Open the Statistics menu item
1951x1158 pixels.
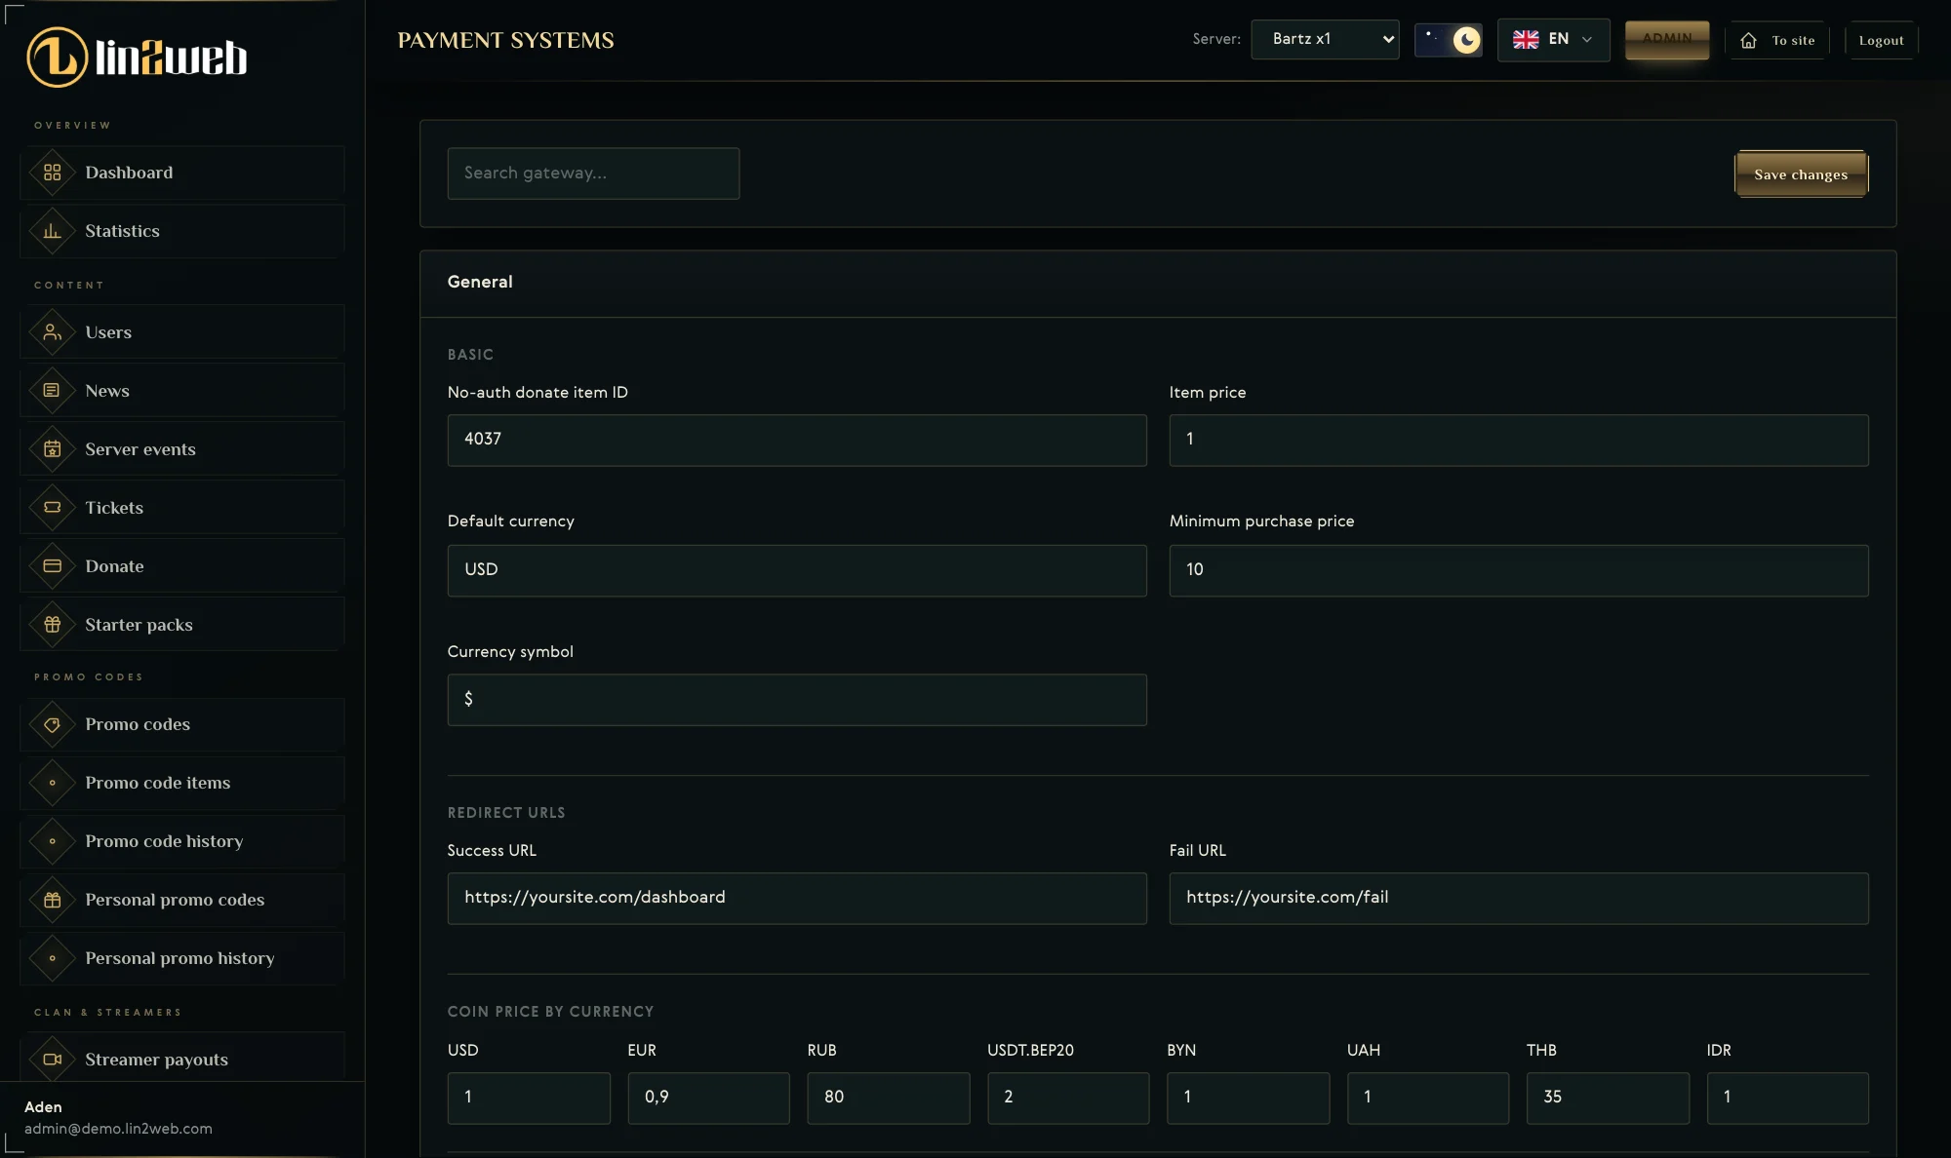click(x=182, y=231)
